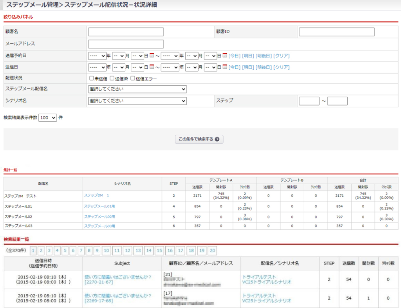Viewport: 401px width, 308px height.
Task: Jump to results page 20
Action: (x=212, y=250)
